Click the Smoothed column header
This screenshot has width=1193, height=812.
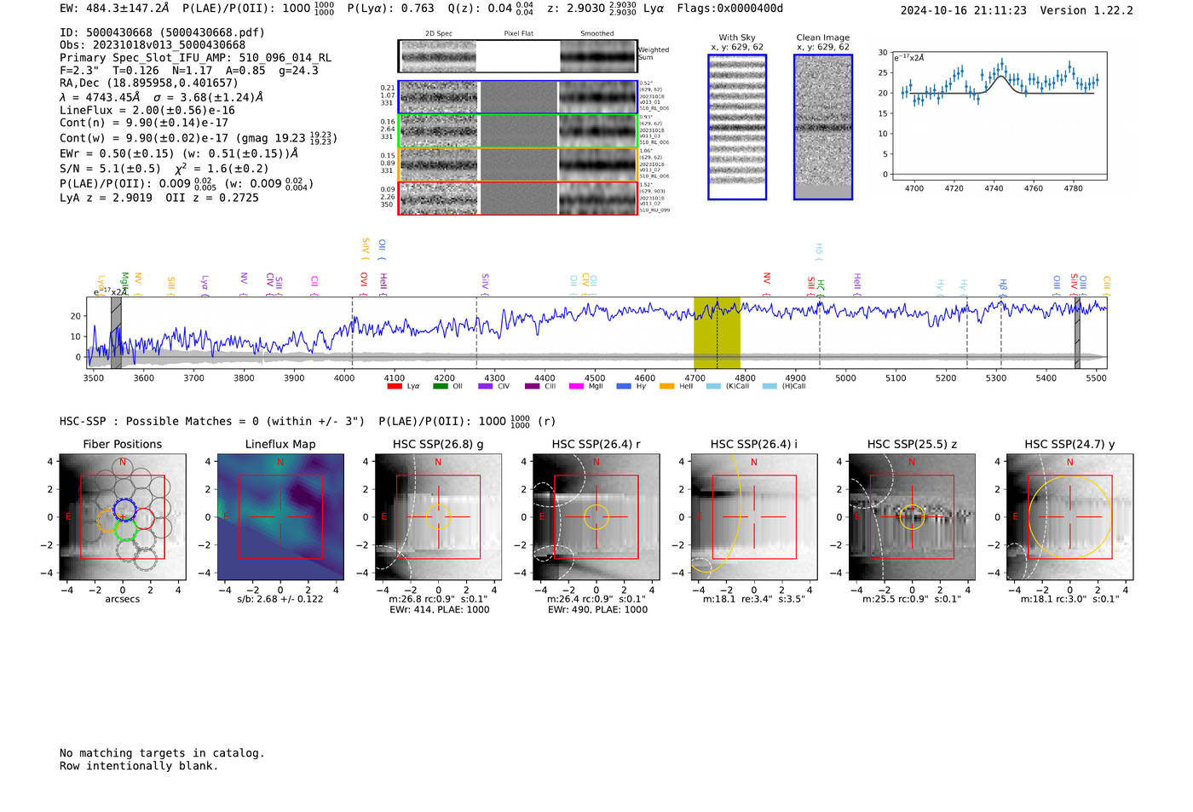point(597,34)
